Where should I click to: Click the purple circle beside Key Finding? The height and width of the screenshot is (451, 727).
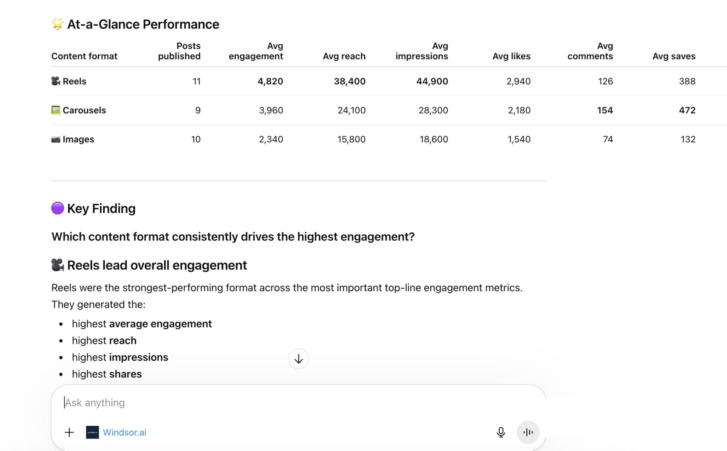click(x=58, y=208)
